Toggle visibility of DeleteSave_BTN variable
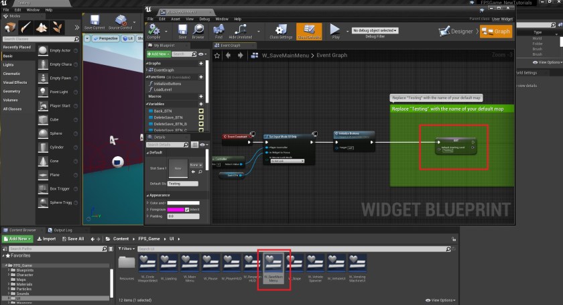The image size is (563, 305). [x=201, y=117]
